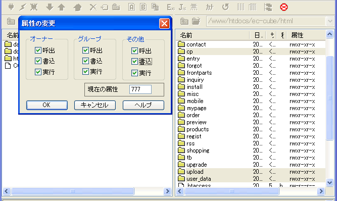The width and height of the screenshot is (337, 201).
Task: Click the Upload up-arrow toolbar icon
Action: click(62, 7)
